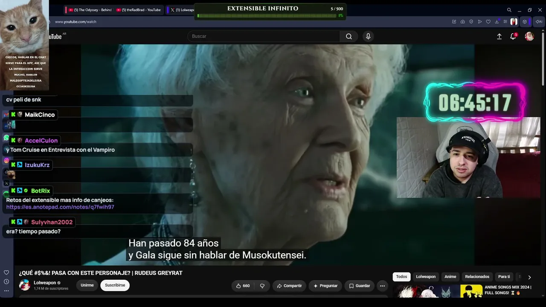Open the Lolweapon channel name link
This screenshot has width=546, height=307.
45,283
